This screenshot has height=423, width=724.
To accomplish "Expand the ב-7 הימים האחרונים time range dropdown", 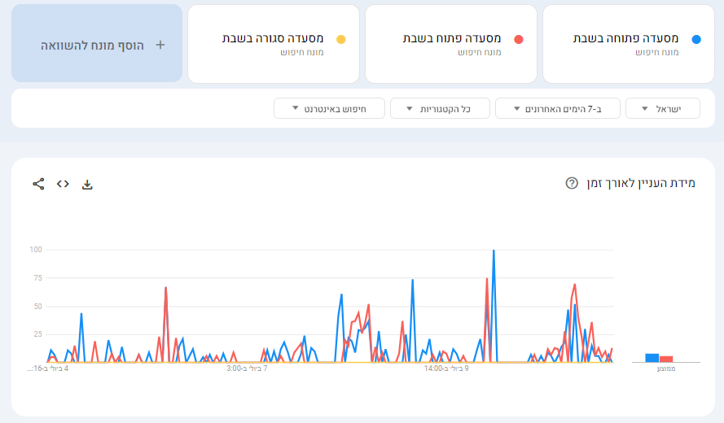I will 557,108.
